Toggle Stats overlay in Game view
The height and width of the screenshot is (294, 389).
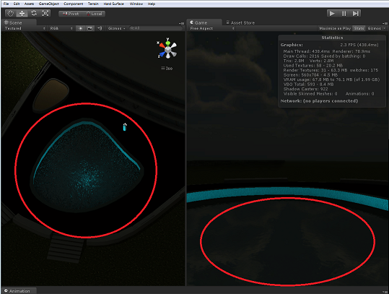[x=359, y=28]
